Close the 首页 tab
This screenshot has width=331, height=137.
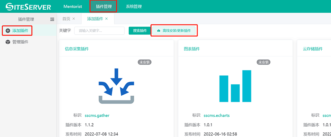pyautogui.click(x=74, y=19)
